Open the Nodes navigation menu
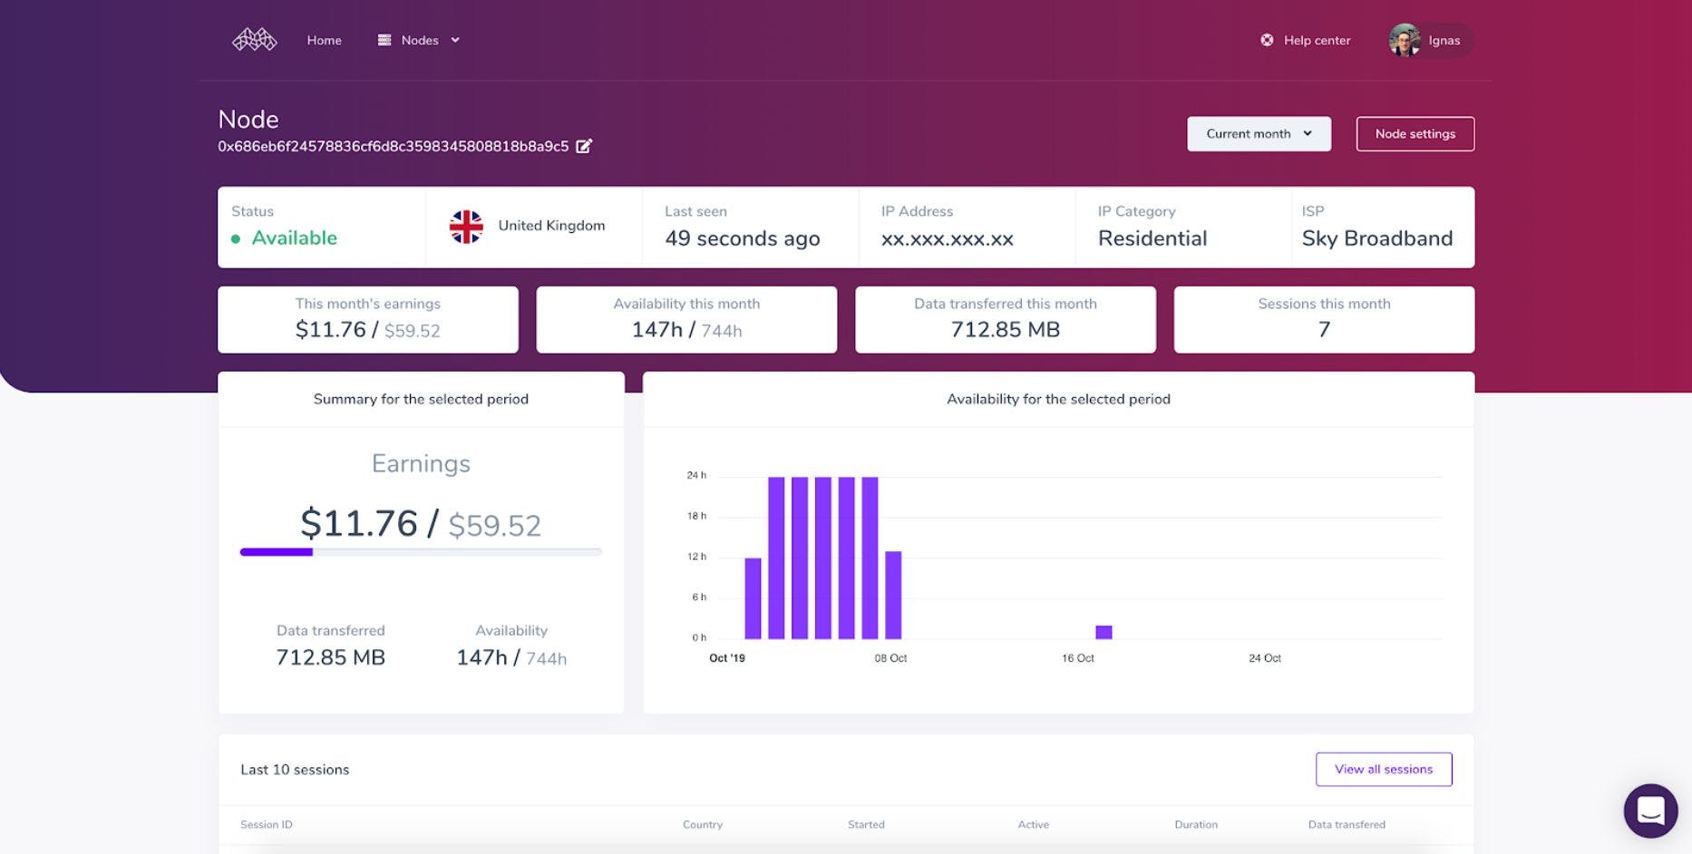The image size is (1692, 854). coord(420,40)
